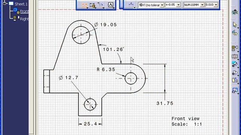The image size is (241, 135).
Task: Select Sheet.1 in the specification tree
Action: point(21,4)
